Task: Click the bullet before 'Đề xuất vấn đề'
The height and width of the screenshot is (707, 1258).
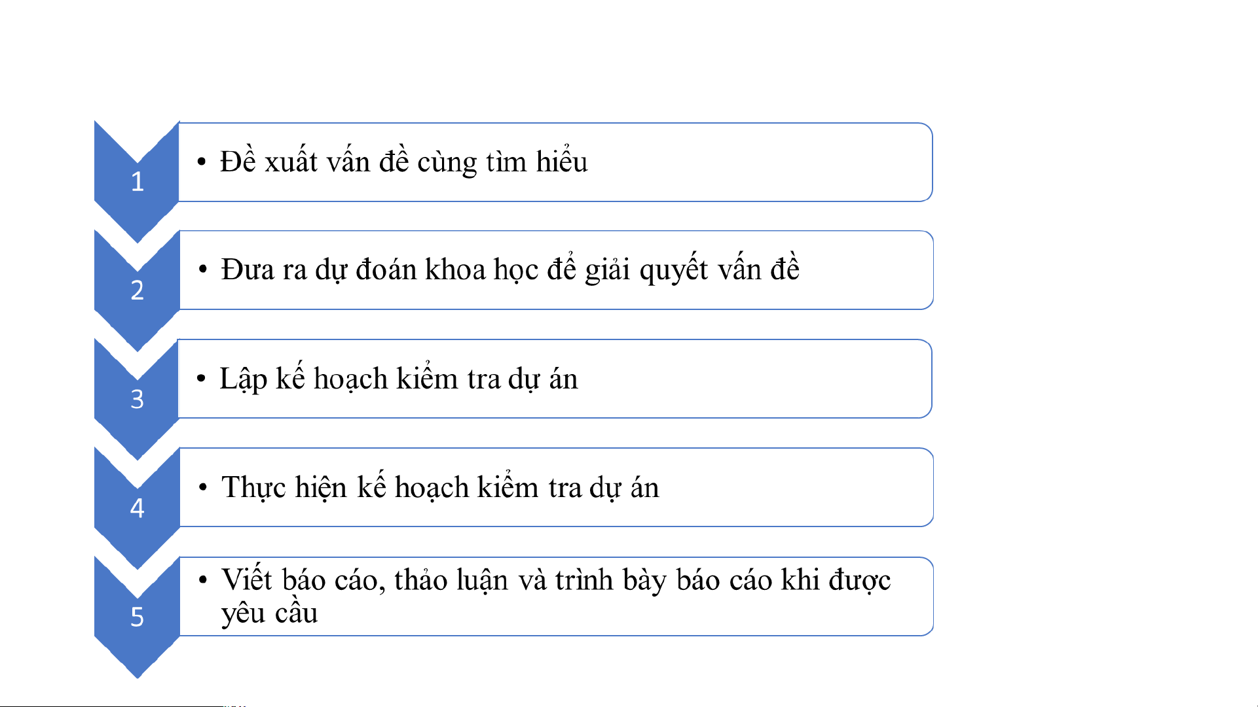Action: point(202,161)
